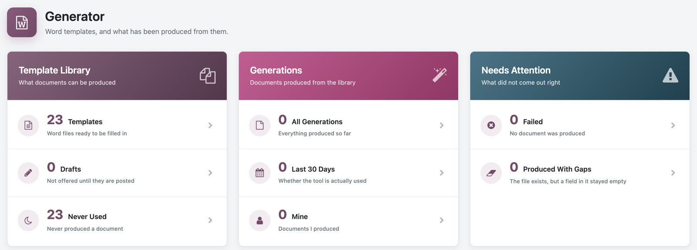The height and width of the screenshot is (250, 697).
Task: Click 'Whether the tool is actually used'
Action: pos(322,181)
